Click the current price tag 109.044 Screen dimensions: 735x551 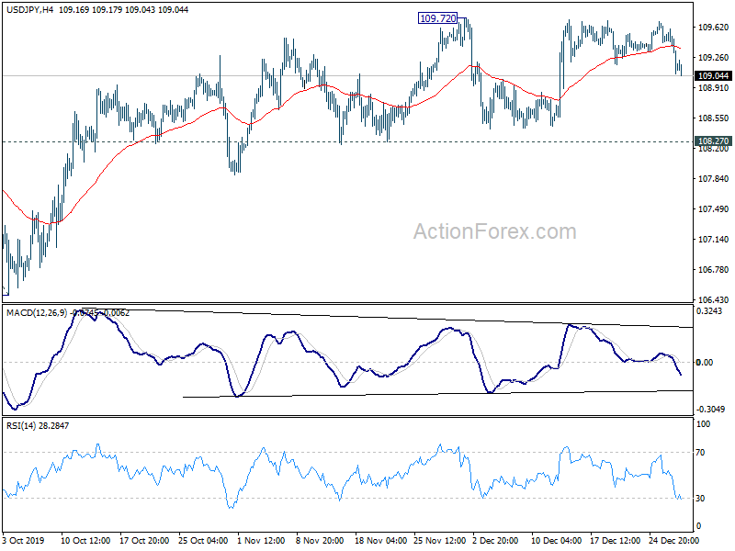(x=714, y=76)
